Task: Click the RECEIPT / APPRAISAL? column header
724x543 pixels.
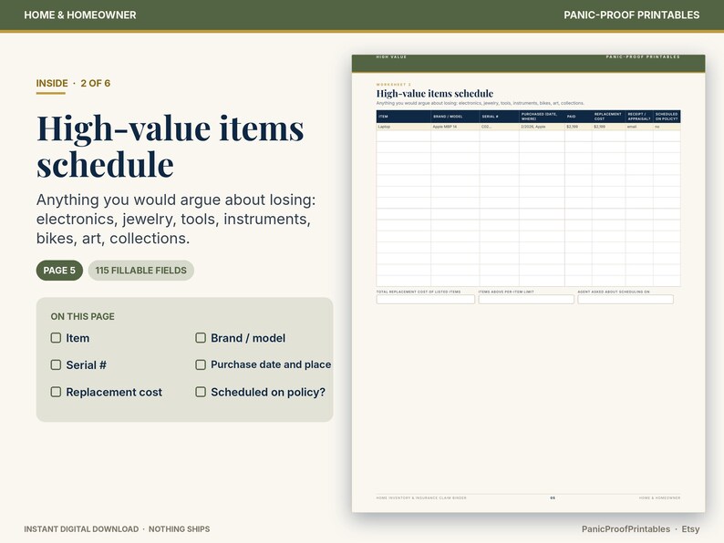Action: point(639,117)
